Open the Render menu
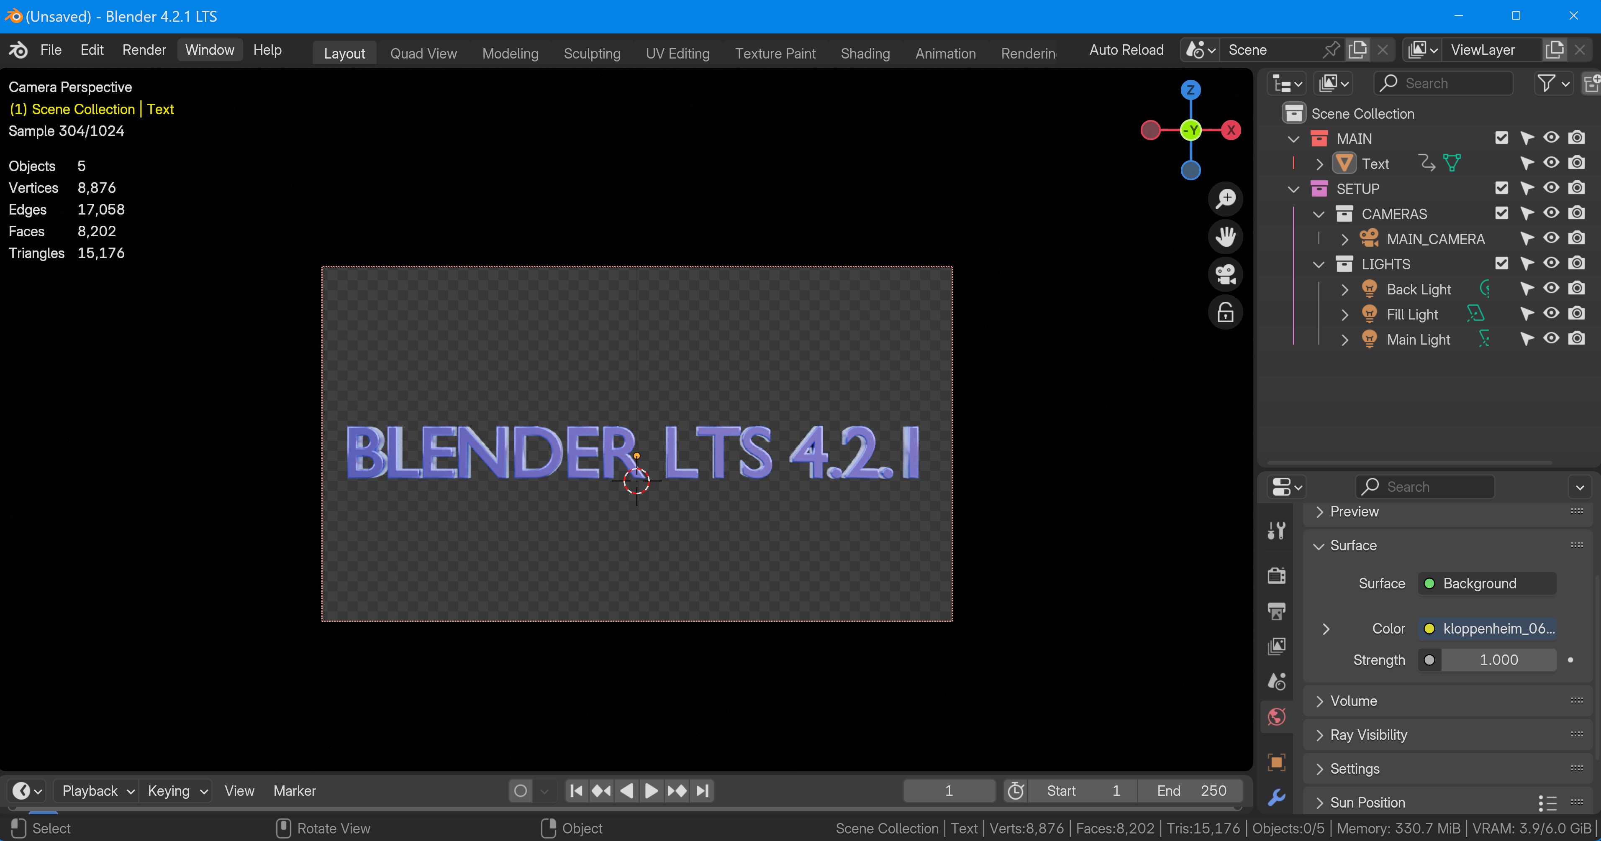 [x=144, y=50]
